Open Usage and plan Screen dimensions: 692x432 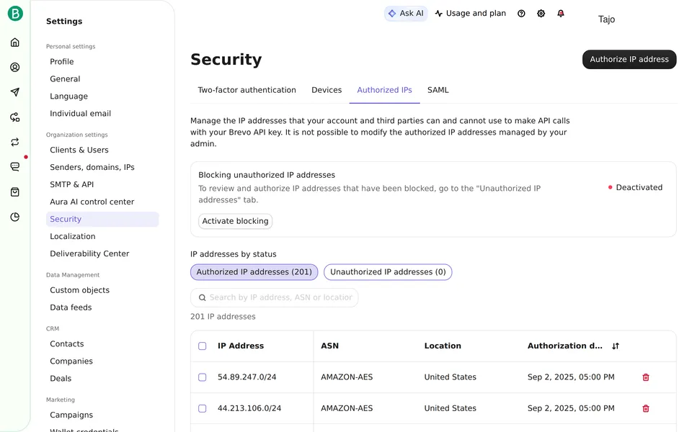pos(471,13)
